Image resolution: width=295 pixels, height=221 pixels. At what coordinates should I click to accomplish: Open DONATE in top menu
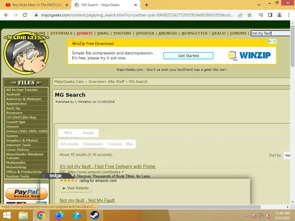(85, 33)
